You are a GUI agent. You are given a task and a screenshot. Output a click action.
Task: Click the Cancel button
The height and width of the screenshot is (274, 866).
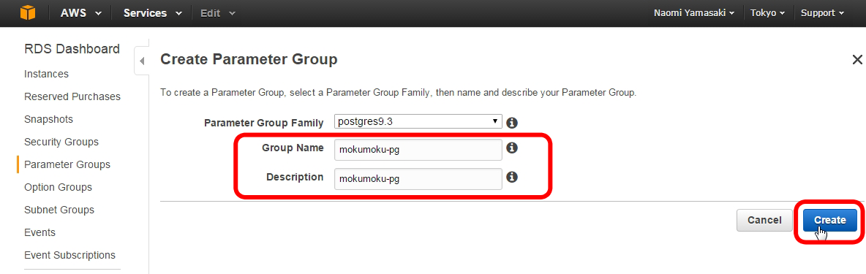pyautogui.click(x=764, y=220)
